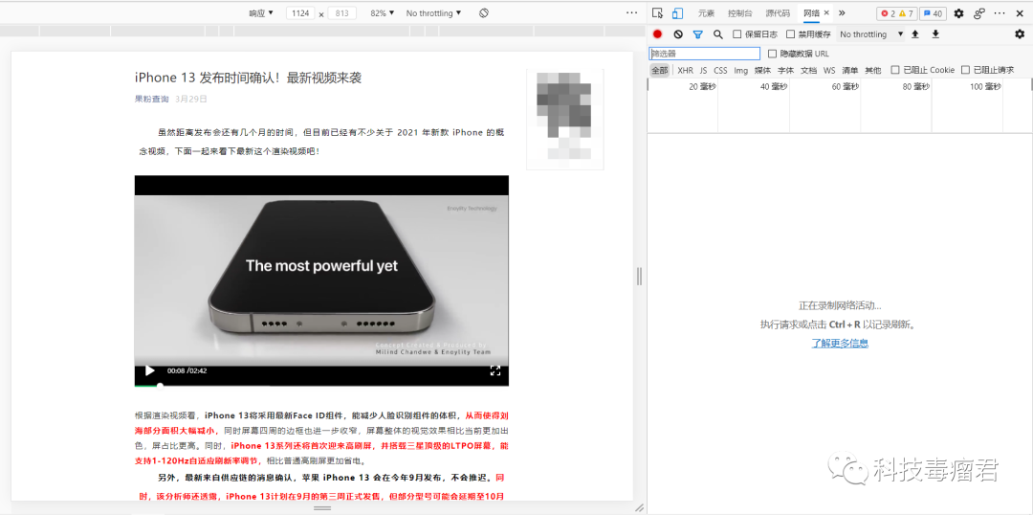The width and height of the screenshot is (1033, 515).
Task: Select the 全部 filter type
Action: [659, 70]
